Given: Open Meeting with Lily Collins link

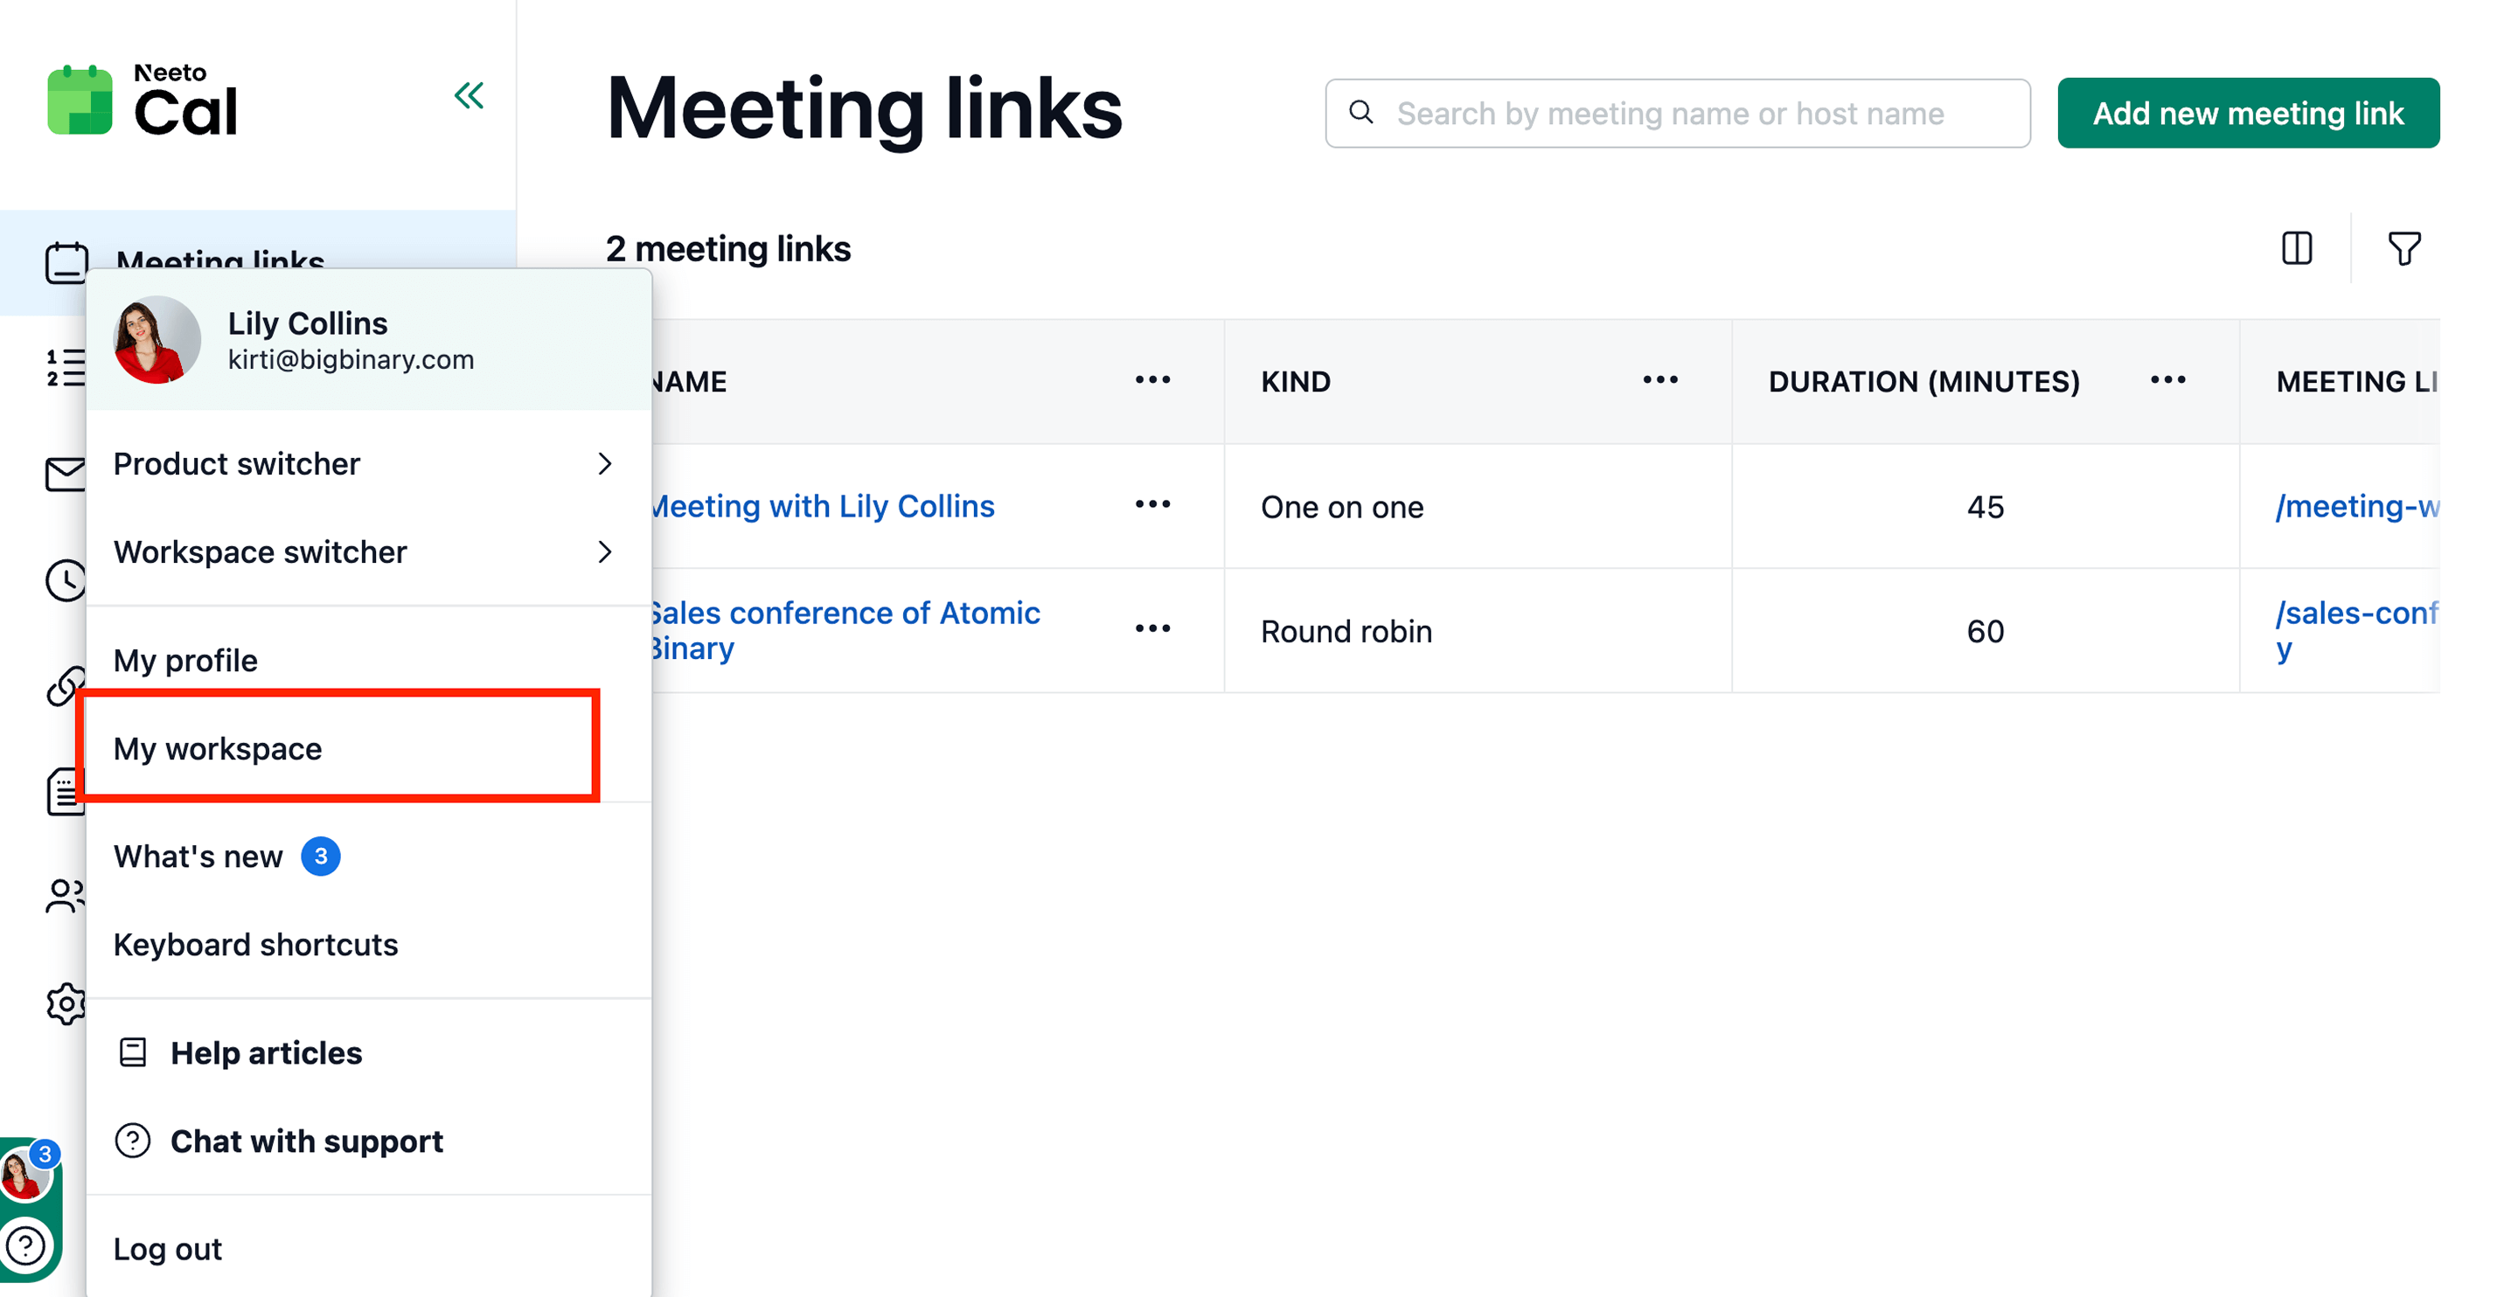Looking at the screenshot, I should point(823,506).
